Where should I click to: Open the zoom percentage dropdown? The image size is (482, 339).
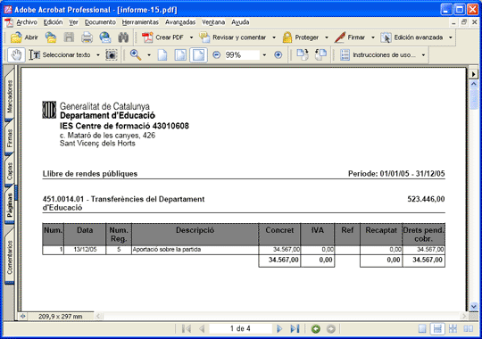tap(264, 55)
